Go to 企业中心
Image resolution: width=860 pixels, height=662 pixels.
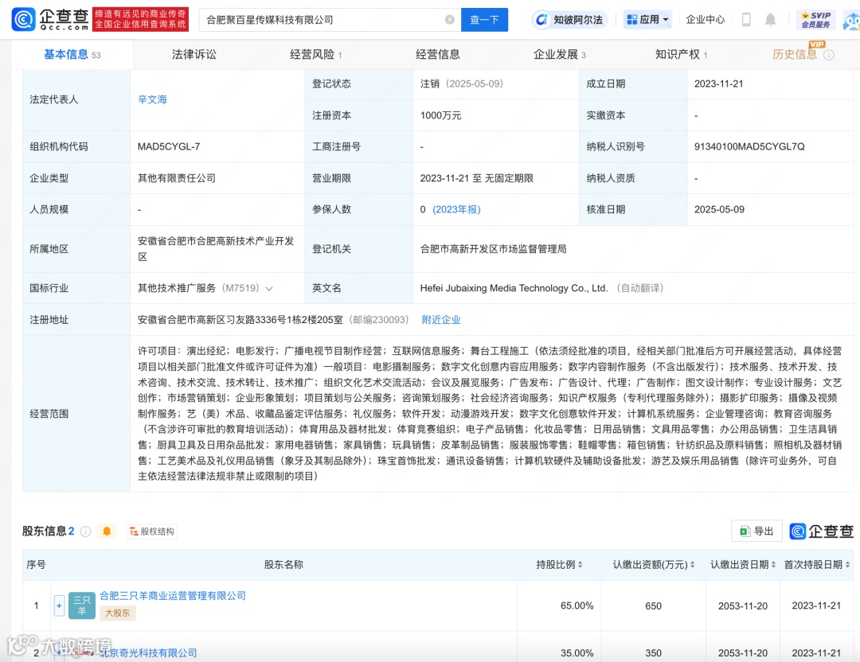pos(706,20)
